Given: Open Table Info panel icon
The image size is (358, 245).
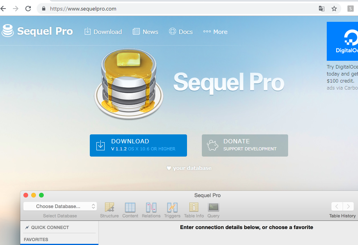Looking at the screenshot, I should point(194,207).
